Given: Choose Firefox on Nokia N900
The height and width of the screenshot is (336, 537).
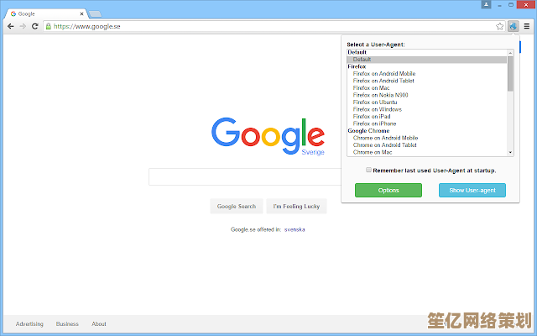Looking at the screenshot, I should click(x=427, y=95).
